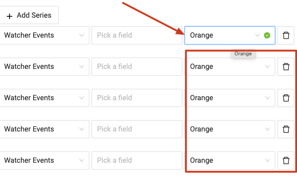Click the first row Pick a field input

click(137, 35)
